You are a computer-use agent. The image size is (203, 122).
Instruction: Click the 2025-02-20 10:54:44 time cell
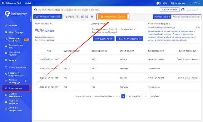[49, 59]
